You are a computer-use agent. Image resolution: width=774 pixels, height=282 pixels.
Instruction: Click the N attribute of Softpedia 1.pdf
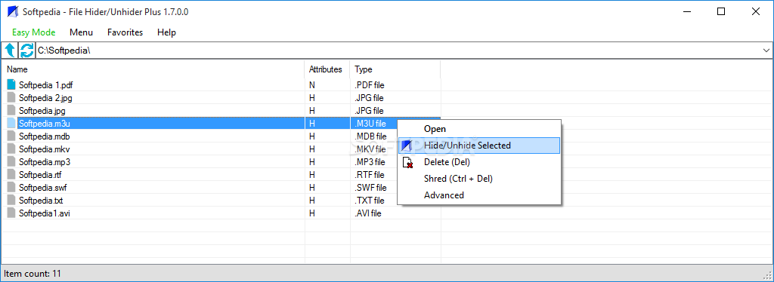coord(312,84)
